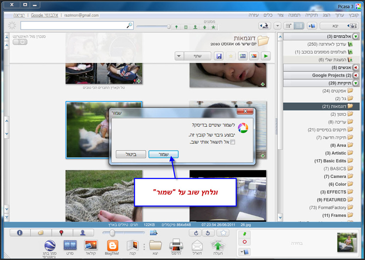Click the magnifier icon beside the zoom slider

point(153,233)
